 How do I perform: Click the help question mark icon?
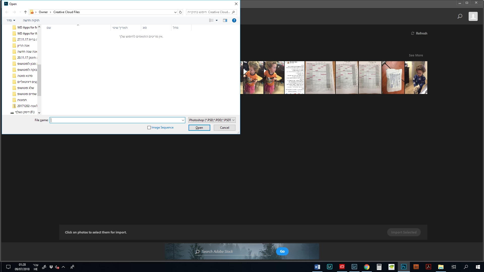pyautogui.click(x=234, y=20)
